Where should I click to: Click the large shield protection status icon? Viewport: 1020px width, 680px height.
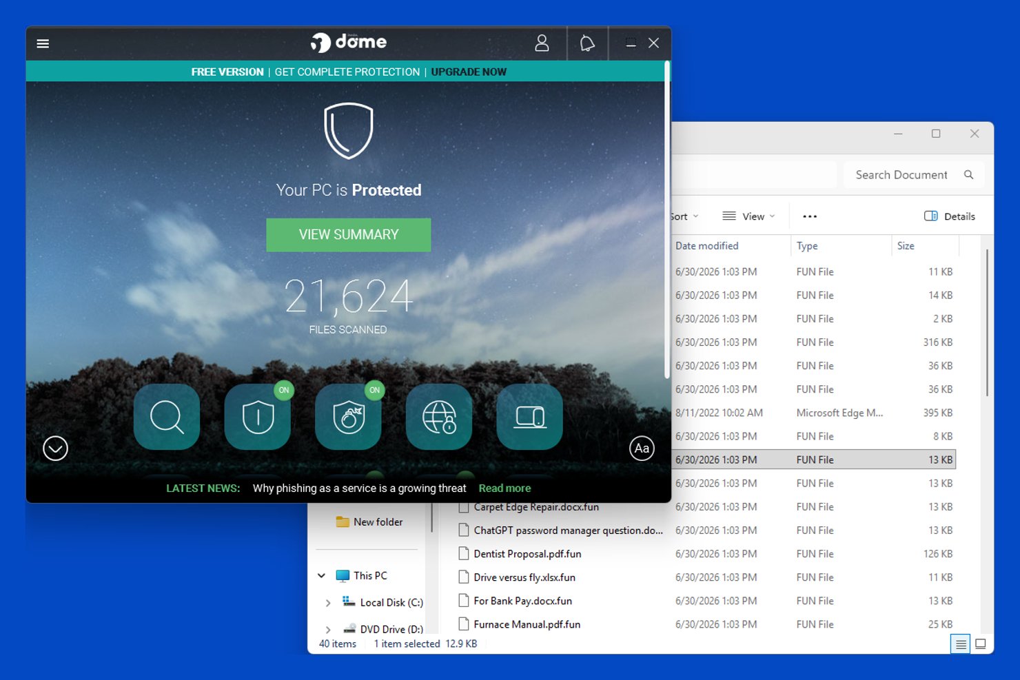tap(349, 131)
